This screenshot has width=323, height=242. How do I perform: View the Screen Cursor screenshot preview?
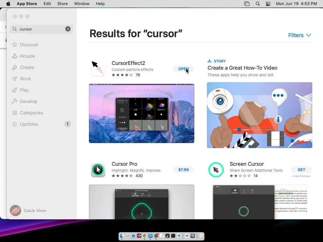tap(259, 202)
